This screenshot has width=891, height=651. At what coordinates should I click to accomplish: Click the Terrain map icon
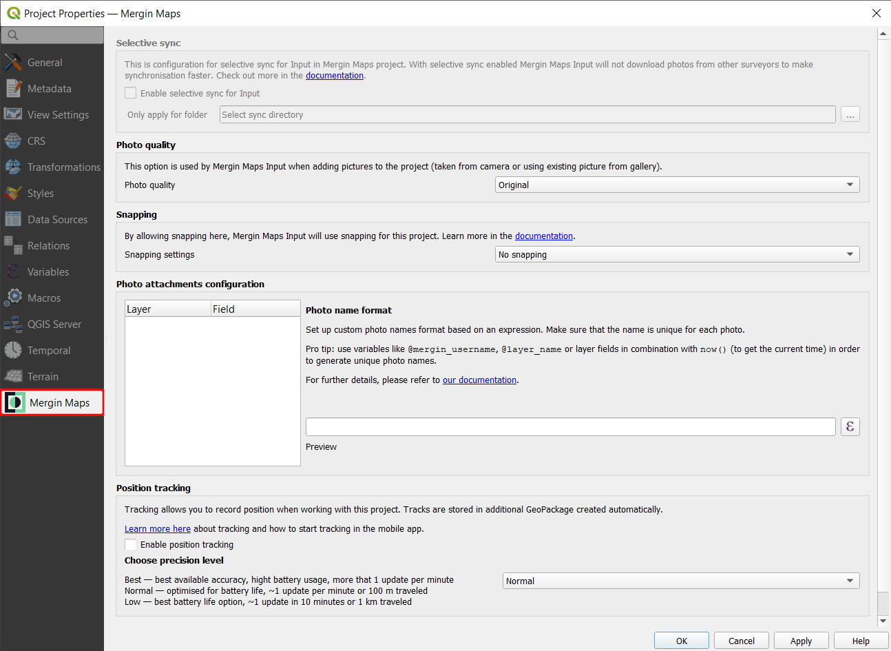point(13,376)
